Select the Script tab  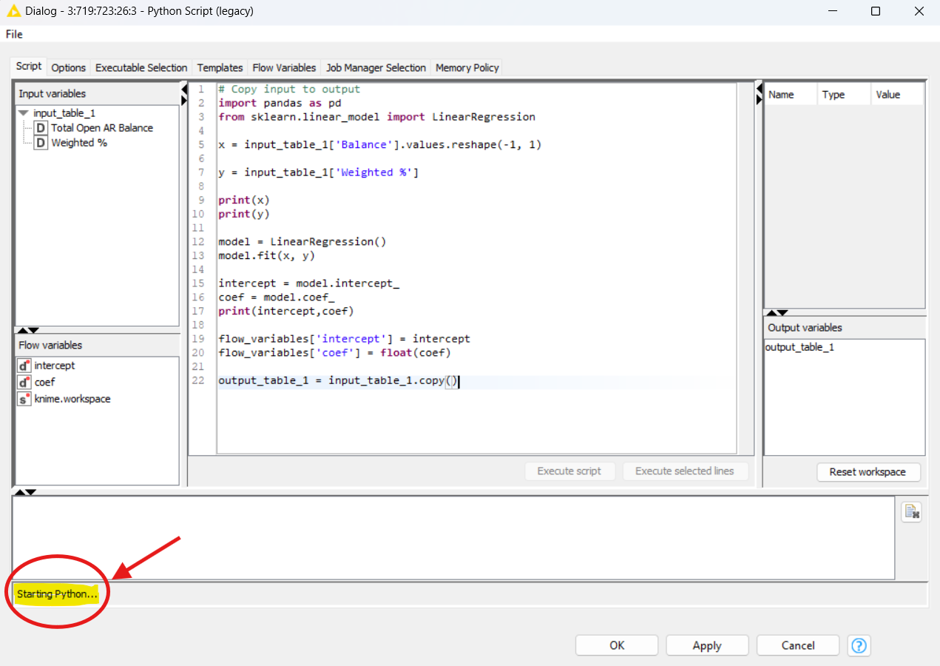(x=29, y=67)
